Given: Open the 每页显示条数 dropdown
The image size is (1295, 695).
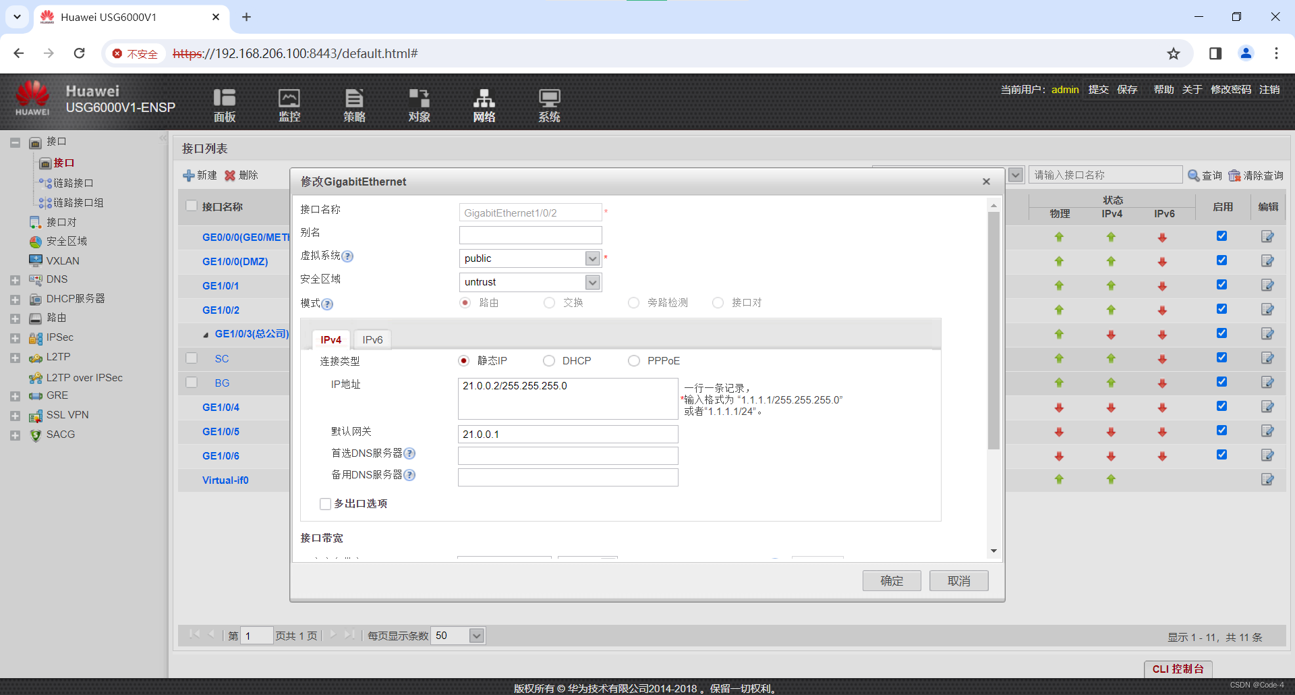Looking at the screenshot, I should tap(476, 636).
